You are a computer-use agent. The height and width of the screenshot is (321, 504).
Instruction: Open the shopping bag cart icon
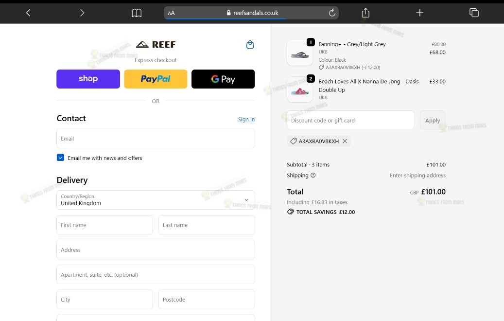coord(250,44)
